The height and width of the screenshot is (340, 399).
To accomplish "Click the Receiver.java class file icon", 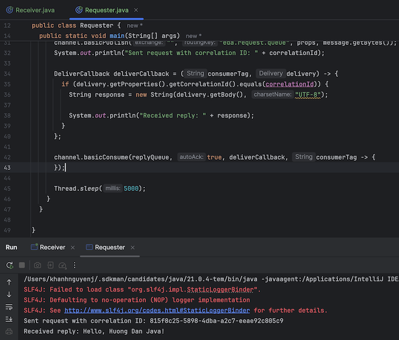I will tap(10, 10).
